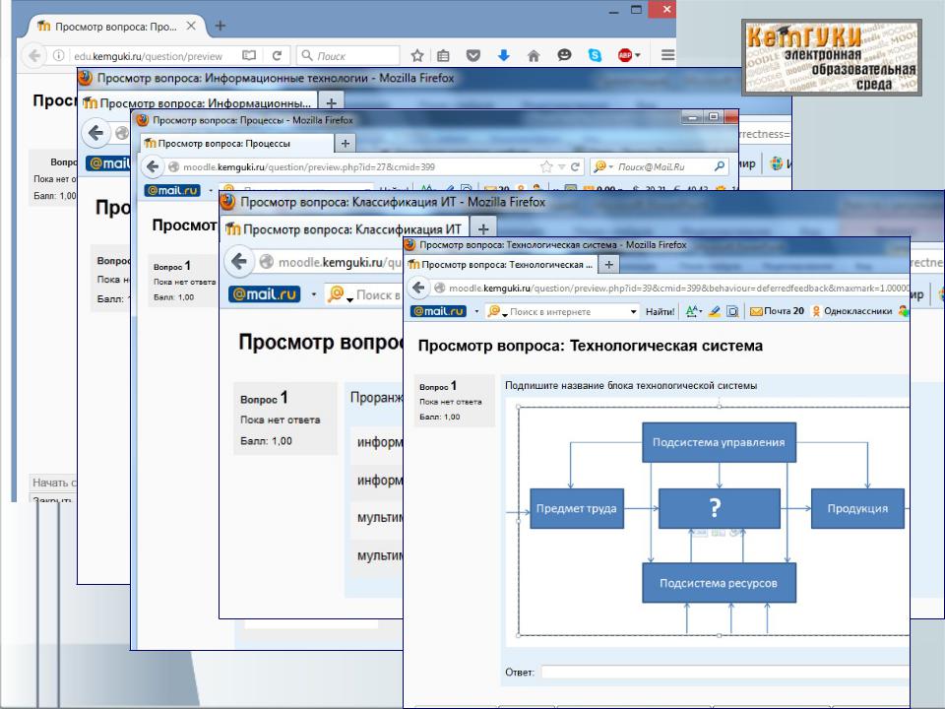This screenshot has width=945, height=709.
Task: Click the highlighter icon in Mail.ru toolbar
Action: point(715,311)
